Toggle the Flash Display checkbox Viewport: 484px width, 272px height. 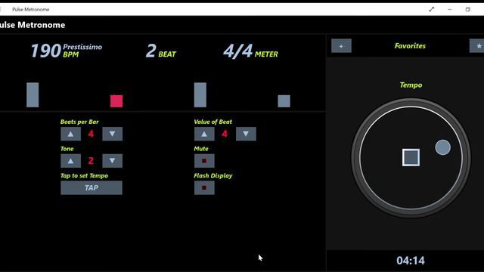204,188
